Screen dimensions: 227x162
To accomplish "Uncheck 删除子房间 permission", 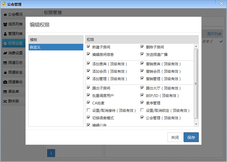I will [x=142, y=47].
